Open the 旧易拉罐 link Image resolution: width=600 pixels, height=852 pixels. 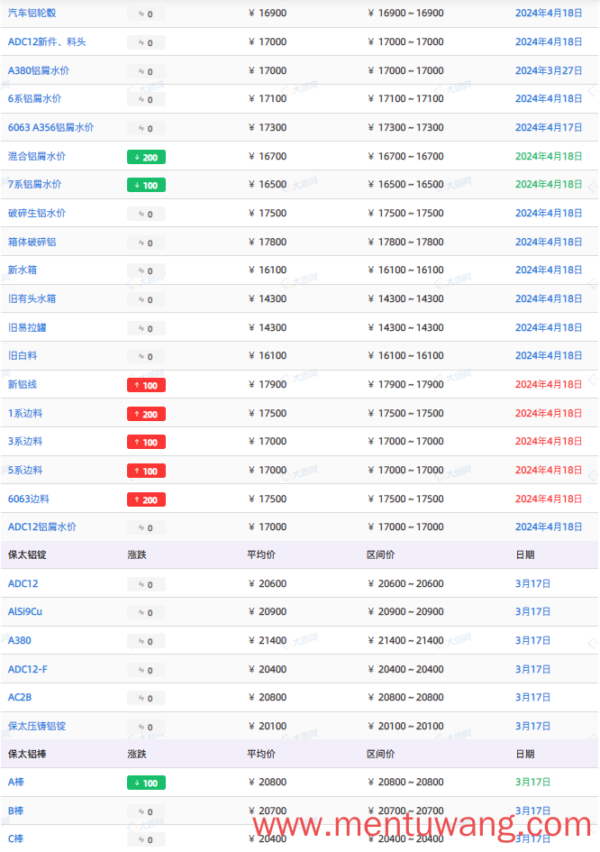pyautogui.click(x=27, y=327)
